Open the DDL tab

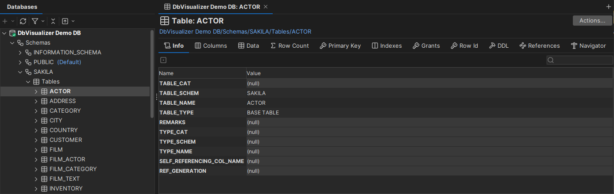click(499, 46)
